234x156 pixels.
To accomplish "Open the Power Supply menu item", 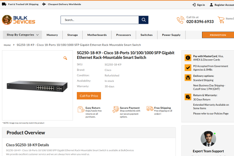I will [171, 35].
